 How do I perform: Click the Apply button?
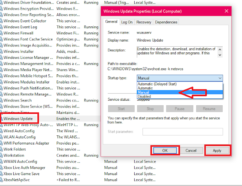click(217, 151)
